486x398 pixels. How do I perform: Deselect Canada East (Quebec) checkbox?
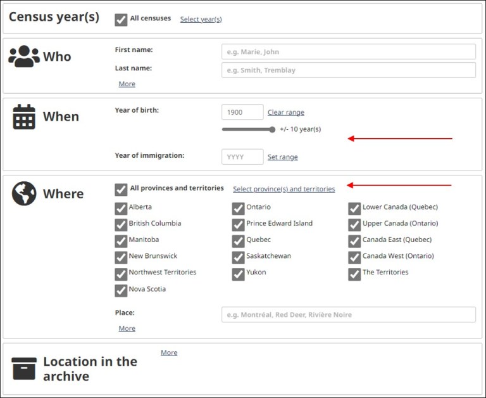tap(354, 241)
